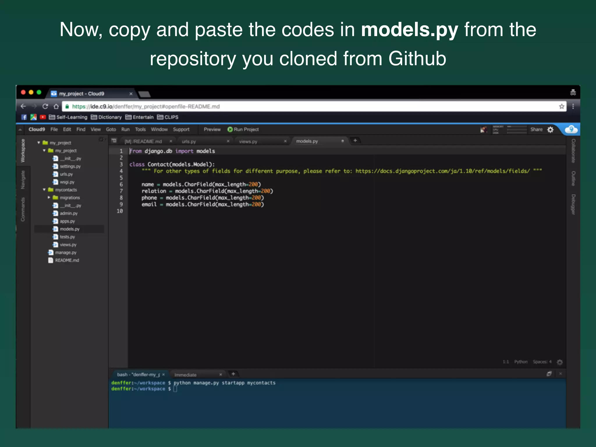The width and height of the screenshot is (596, 447).
Task: Switch to the views.py tab
Action: [x=248, y=141]
